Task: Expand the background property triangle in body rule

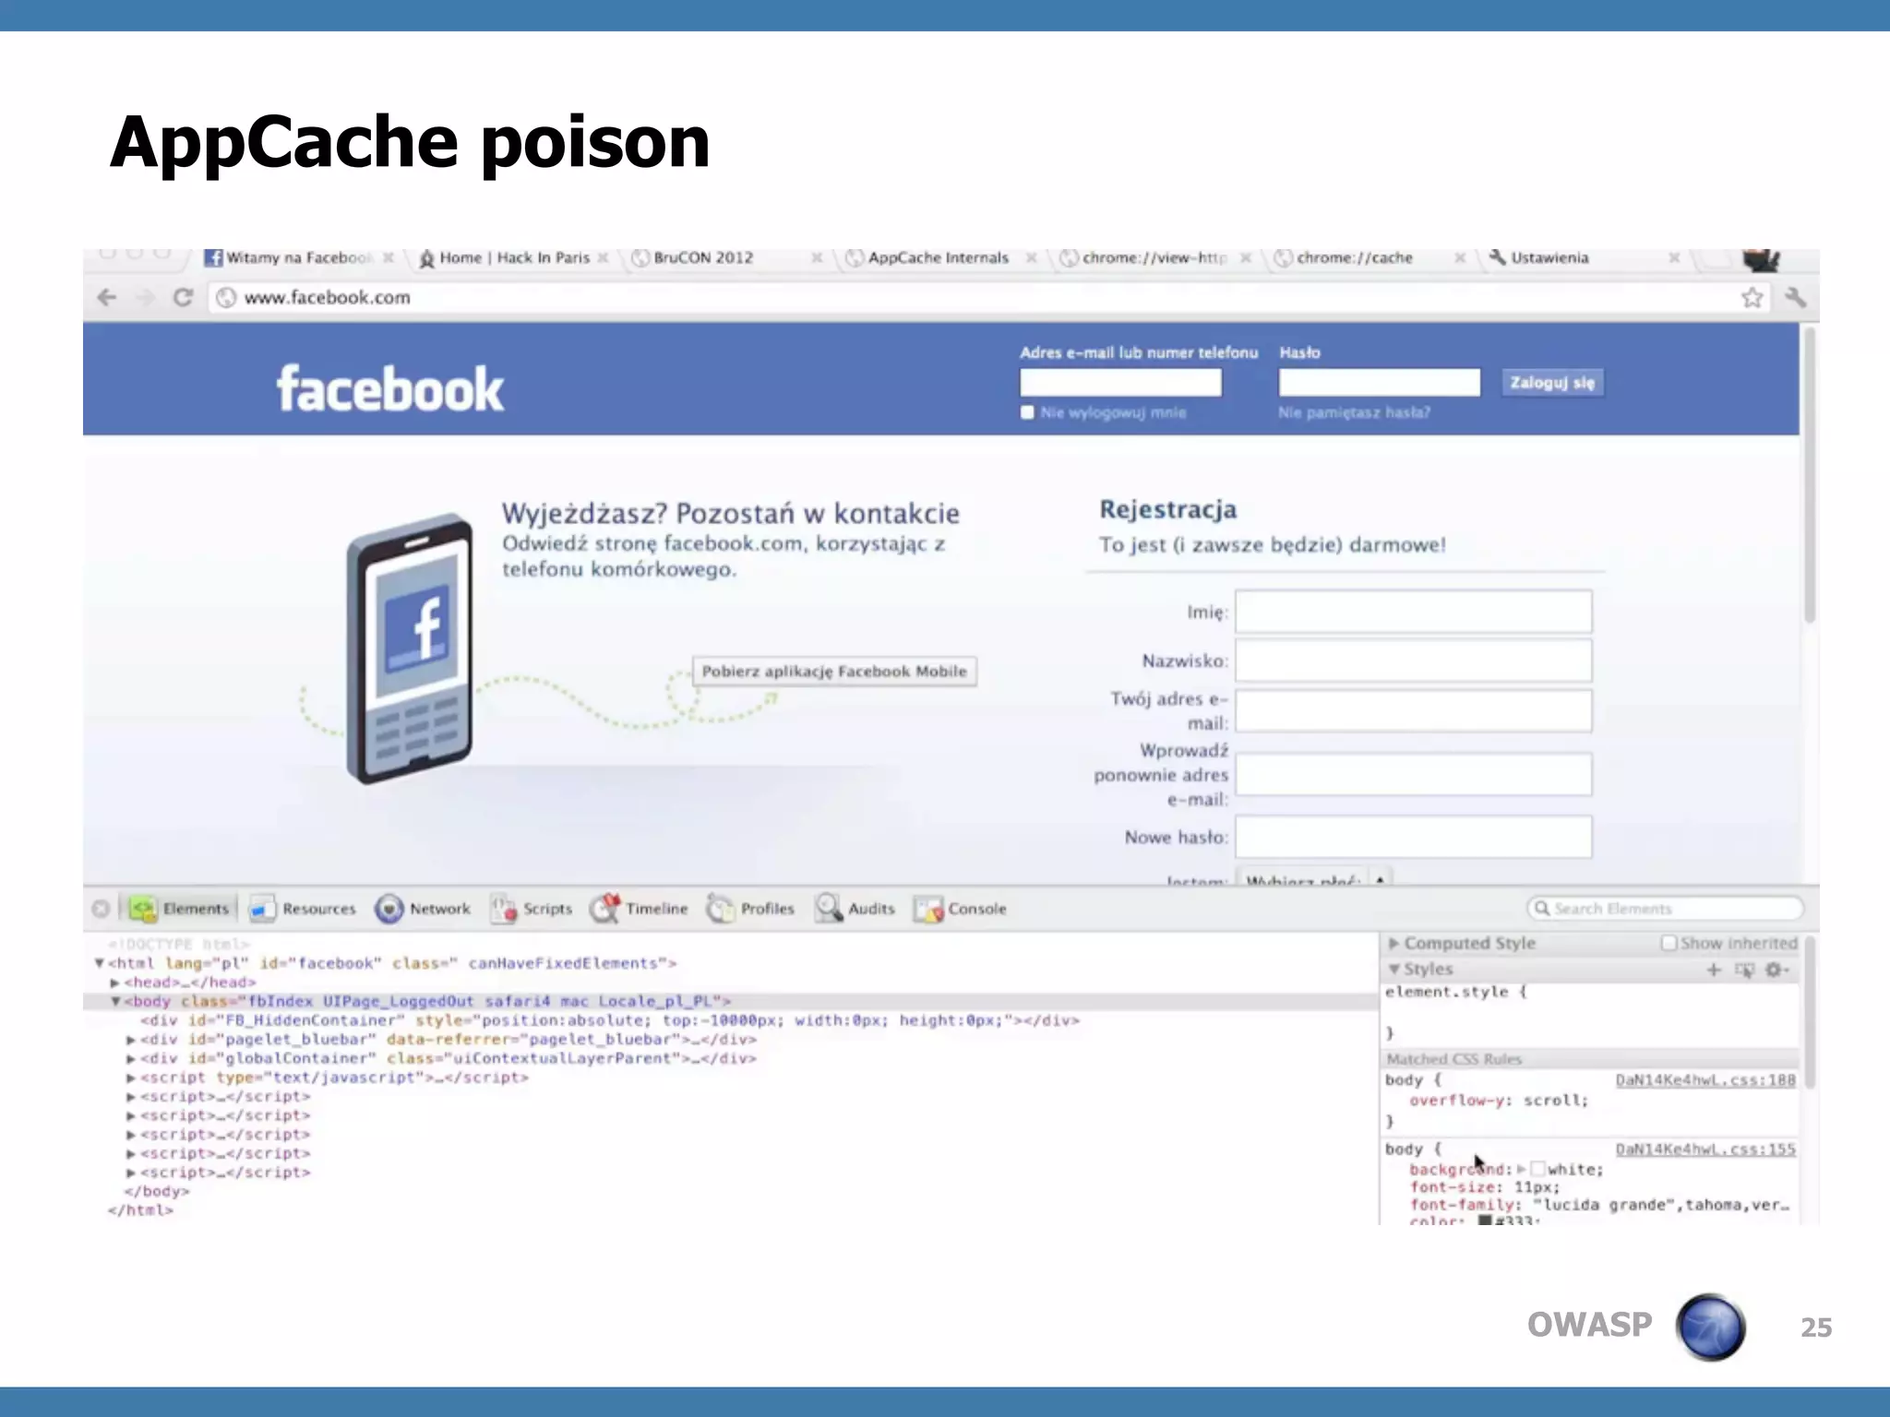Action: [x=1521, y=1169]
